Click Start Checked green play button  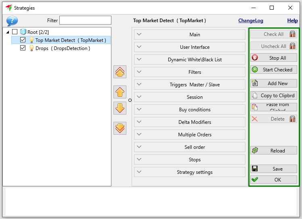(x=273, y=69)
